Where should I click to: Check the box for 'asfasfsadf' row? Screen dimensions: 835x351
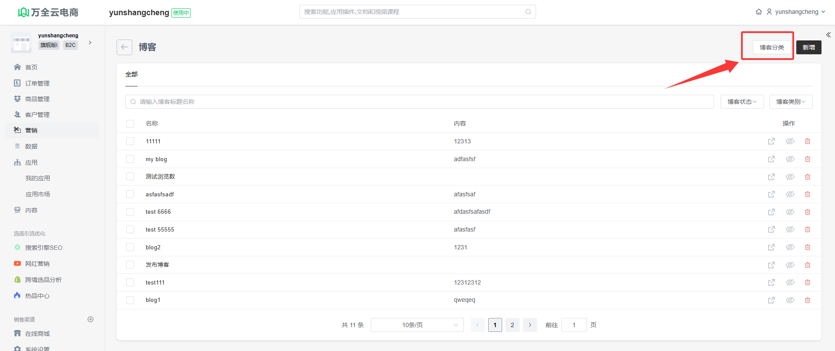(130, 194)
